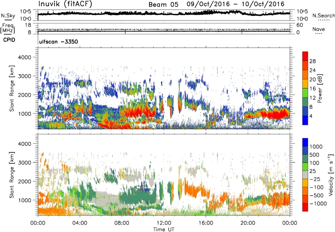Screen dimensions: 335x232
Task: Click the "CPID" row label
Action: 9,40
